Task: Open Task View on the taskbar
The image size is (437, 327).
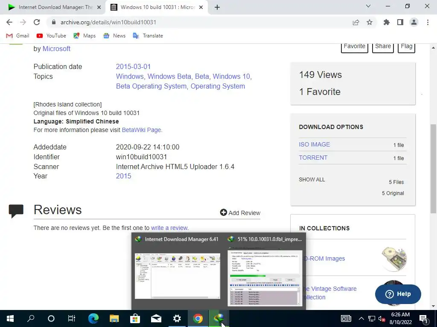Action: 72,318
